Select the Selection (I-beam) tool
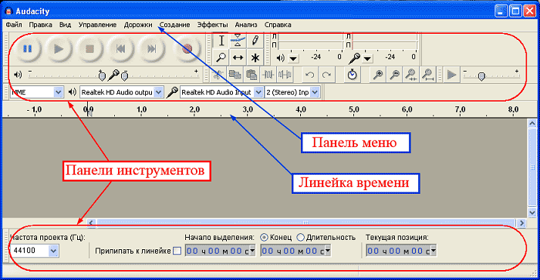 (x=221, y=41)
